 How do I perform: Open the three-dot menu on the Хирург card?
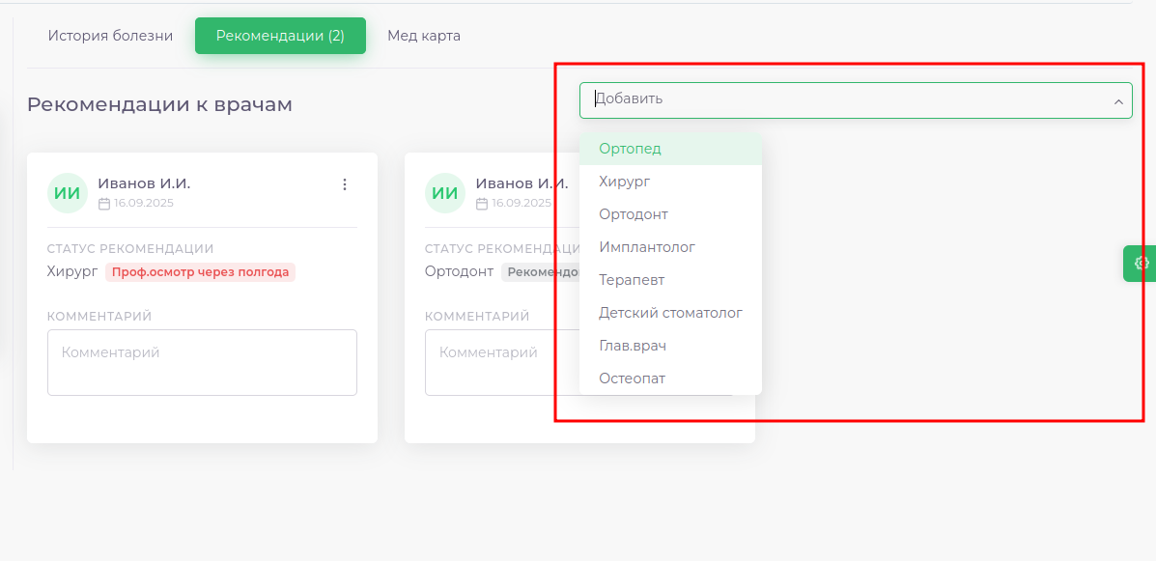pyautogui.click(x=345, y=184)
